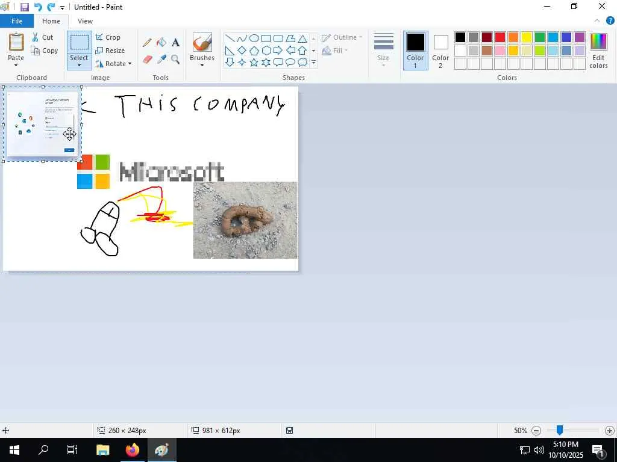This screenshot has width=617, height=462.
Task: Expand the Shapes gallery more arrow
Action: (x=313, y=62)
